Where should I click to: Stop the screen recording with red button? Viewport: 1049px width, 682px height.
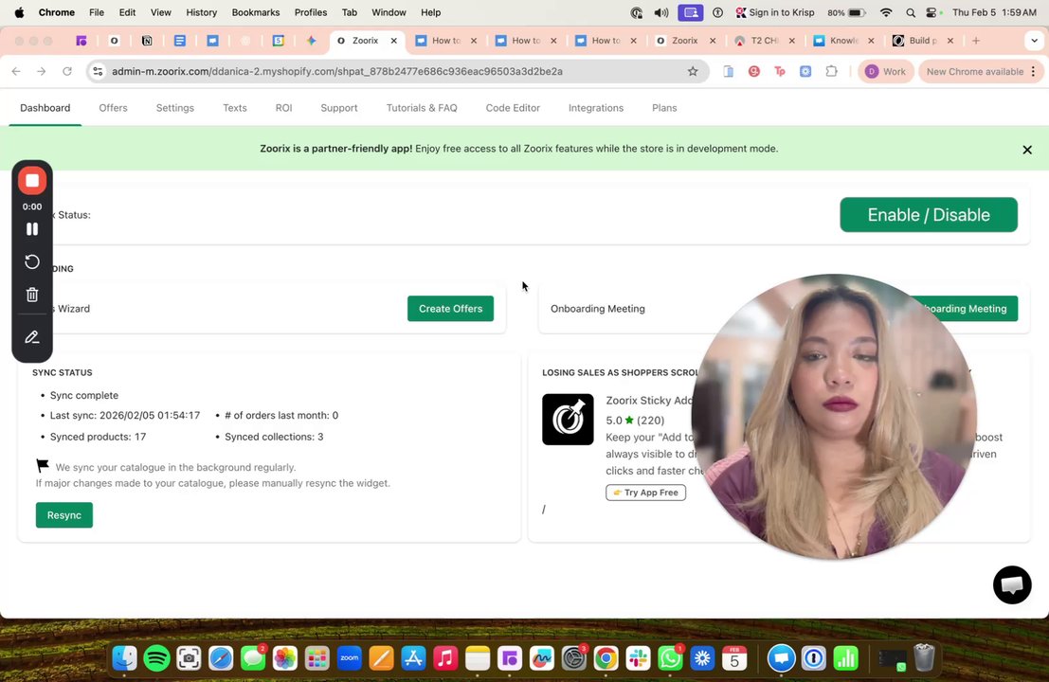coord(31,181)
